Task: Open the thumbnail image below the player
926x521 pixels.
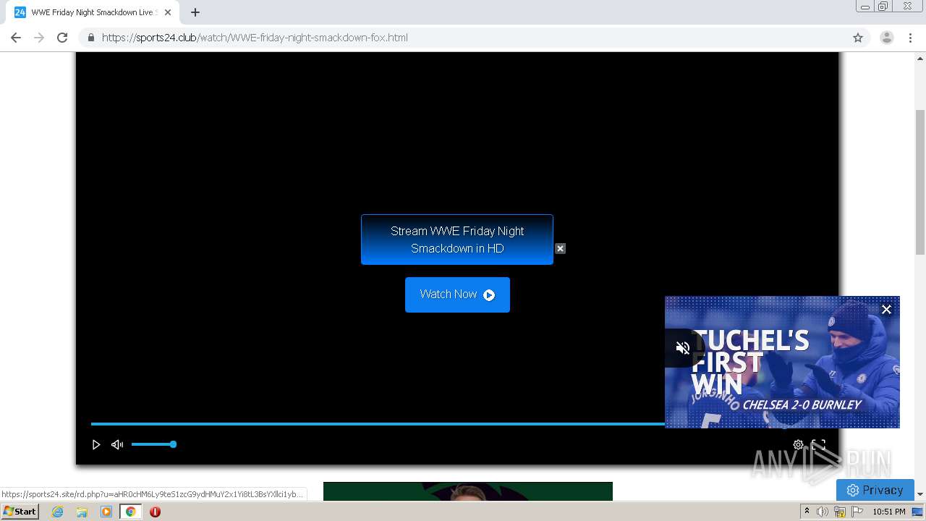Action: pos(468,491)
